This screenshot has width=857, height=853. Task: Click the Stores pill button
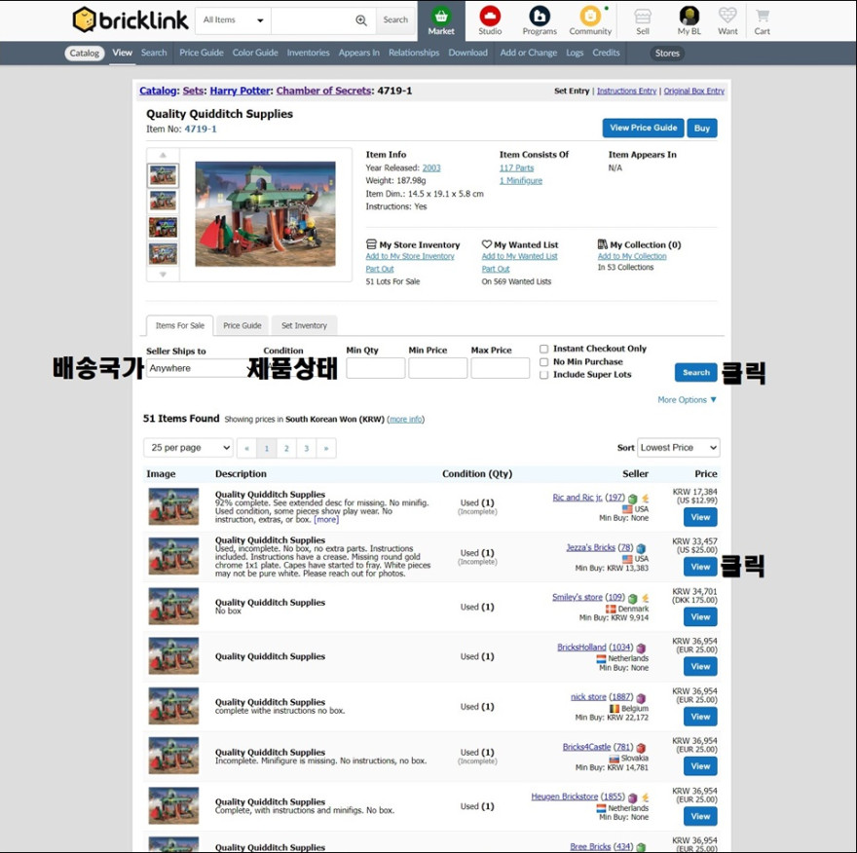pyautogui.click(x=667, y=53)
